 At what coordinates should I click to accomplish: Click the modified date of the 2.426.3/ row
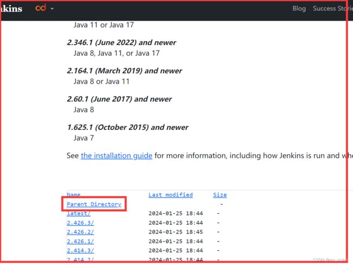tap(175, 223)
